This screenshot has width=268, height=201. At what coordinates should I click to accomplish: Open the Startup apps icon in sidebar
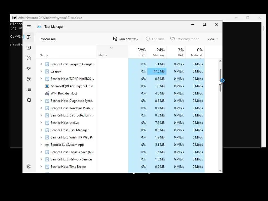pyautogui.click(x=29, y=68)
